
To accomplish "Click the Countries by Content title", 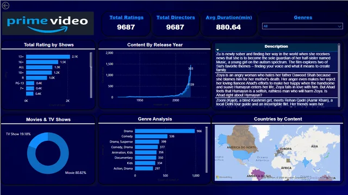I will [x=278, y=119].
